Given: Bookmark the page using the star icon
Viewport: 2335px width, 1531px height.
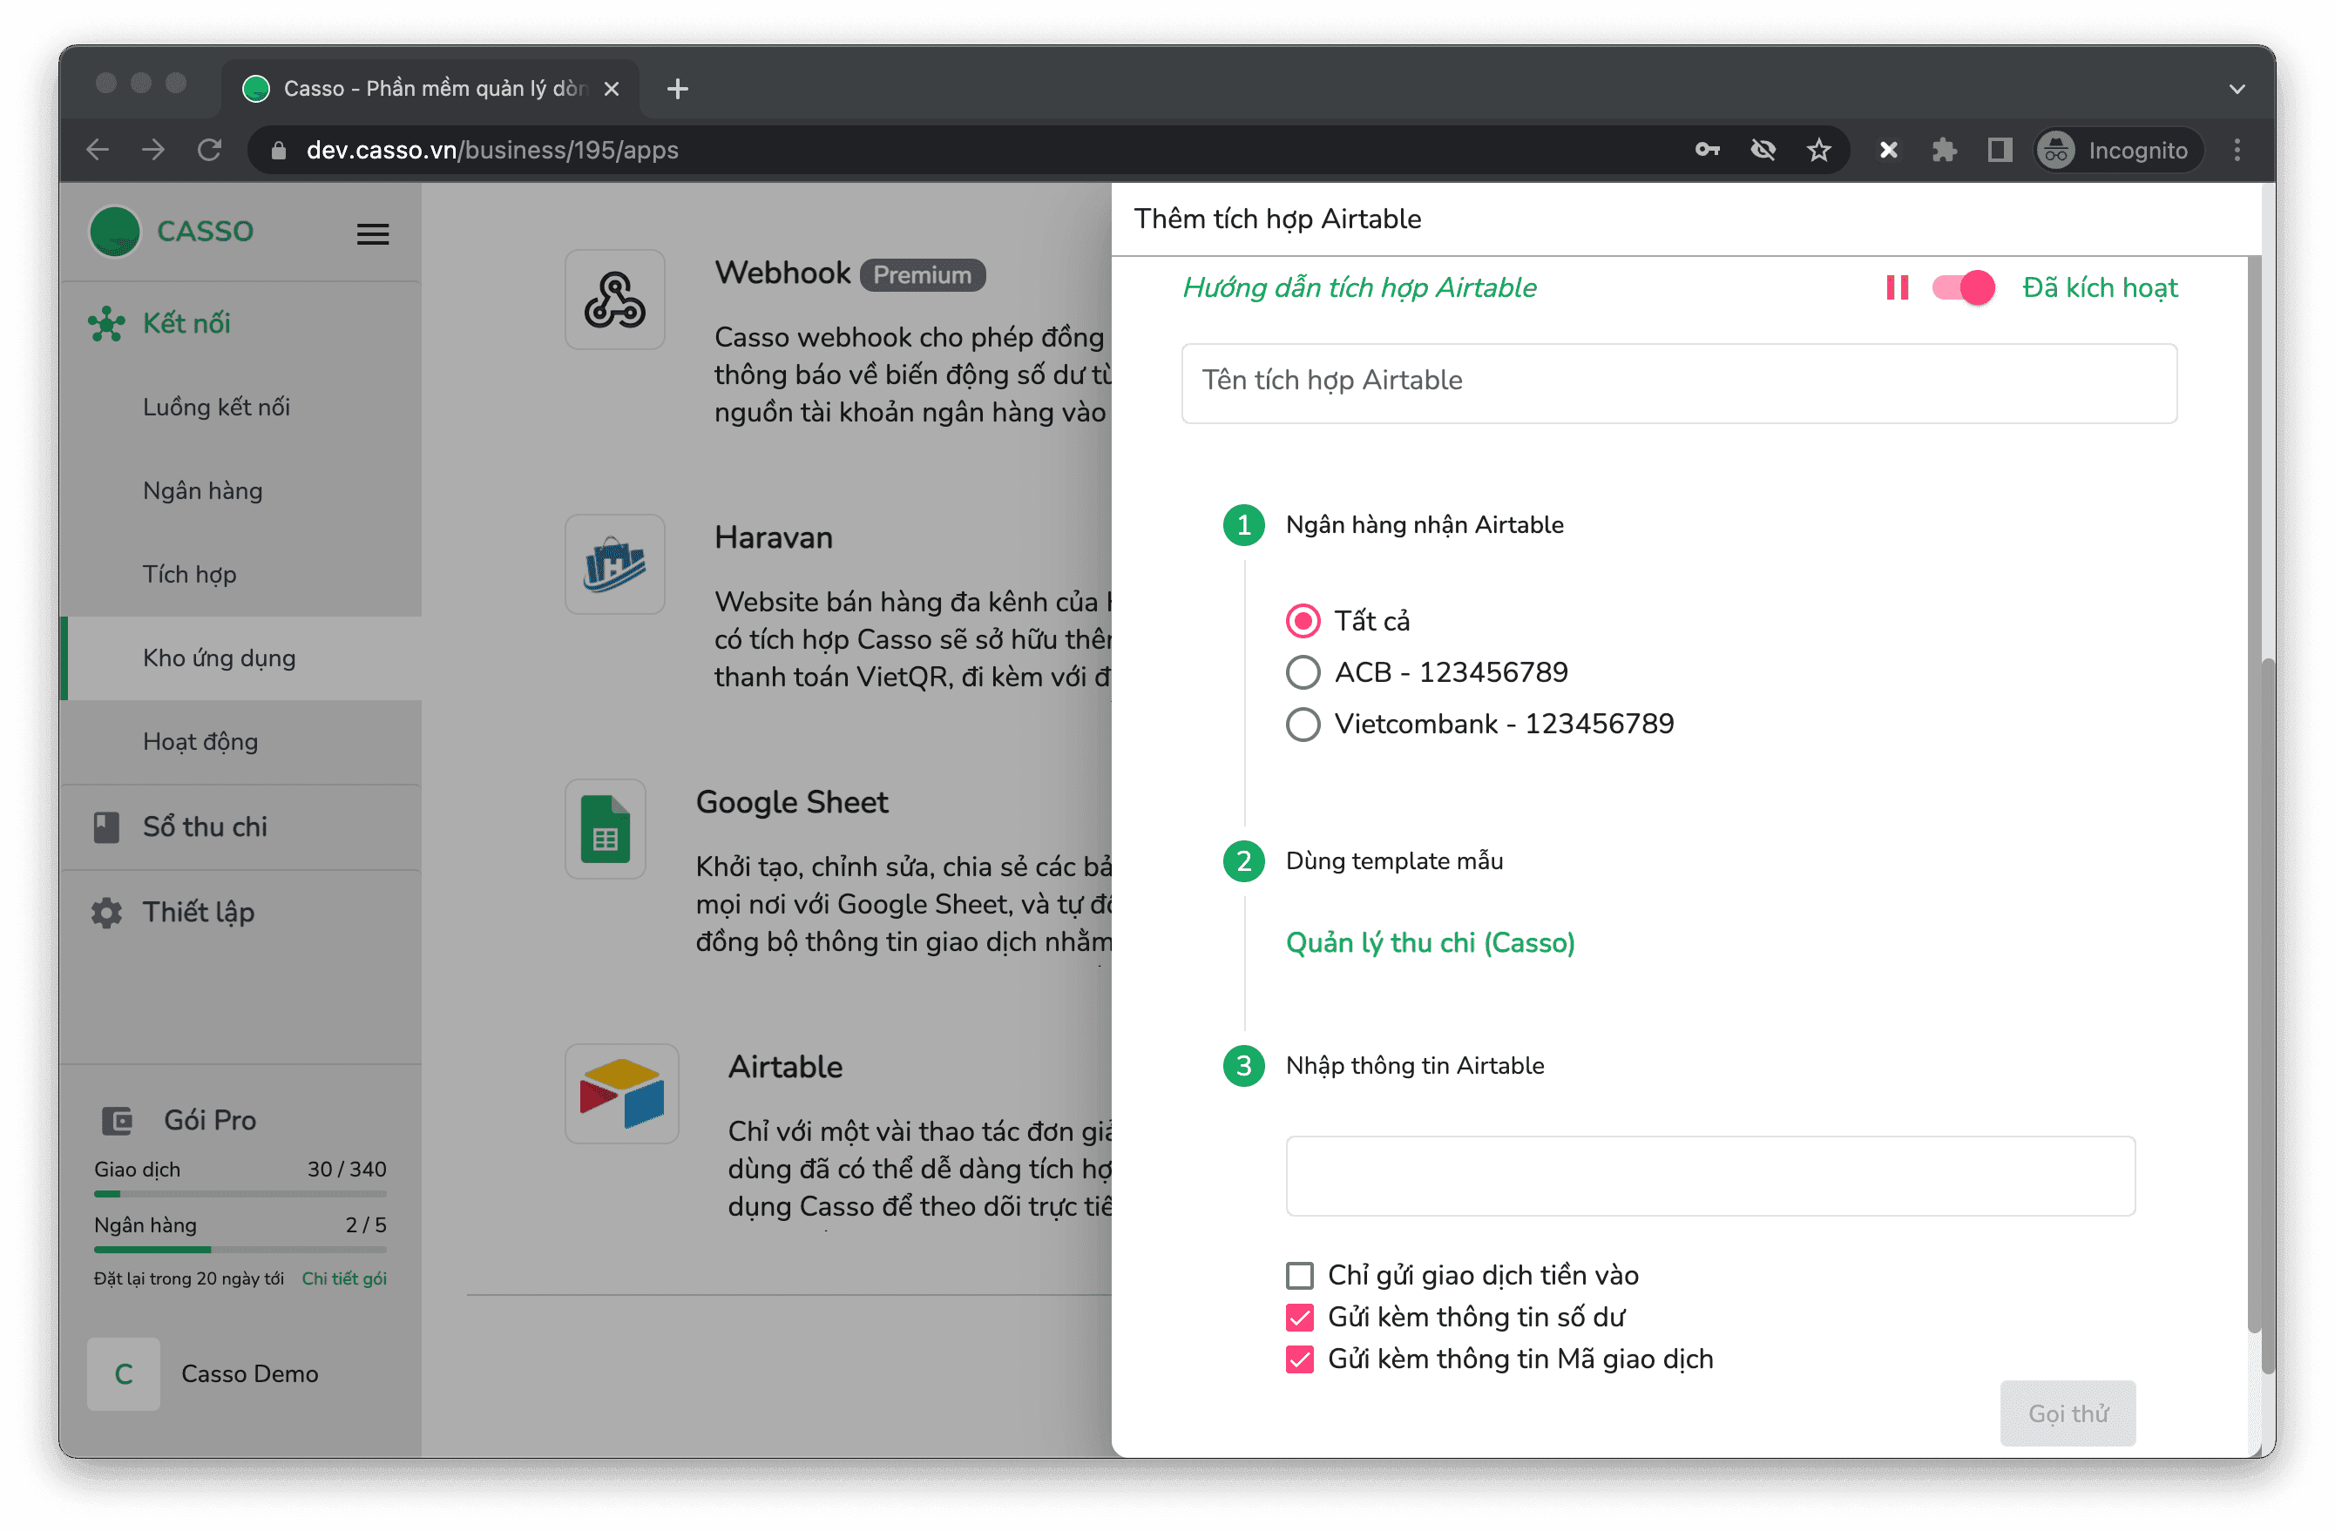Looking at the screenshot, I should [x=1818, y=150].
